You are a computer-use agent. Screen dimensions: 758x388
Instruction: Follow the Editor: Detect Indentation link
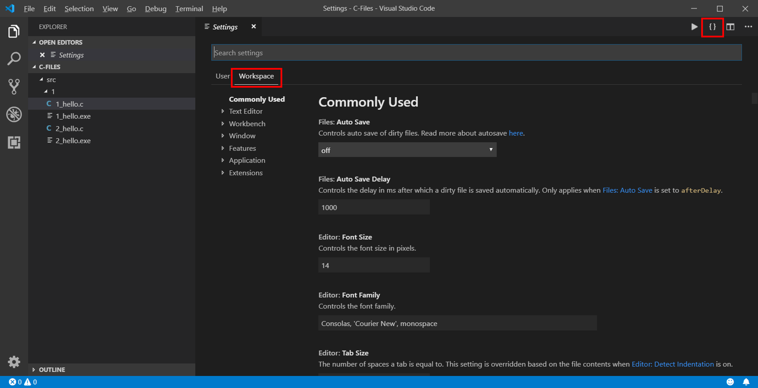673,364
